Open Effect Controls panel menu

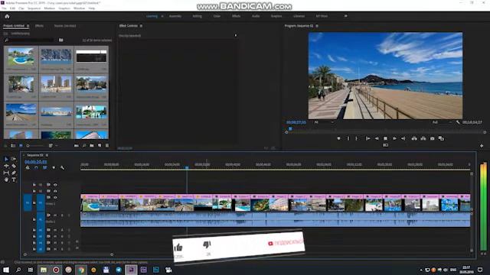tap(141, 26)
